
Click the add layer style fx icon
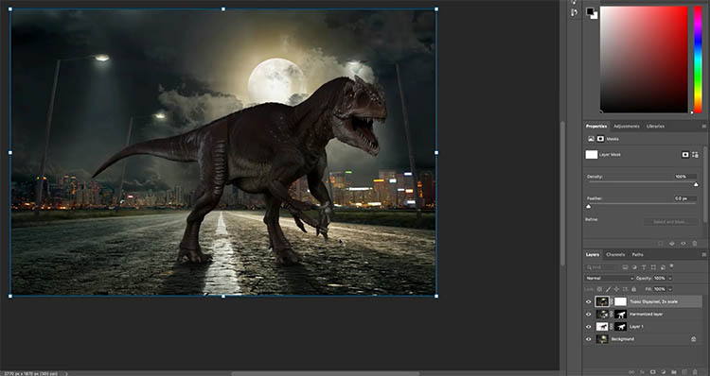(642, 372)
